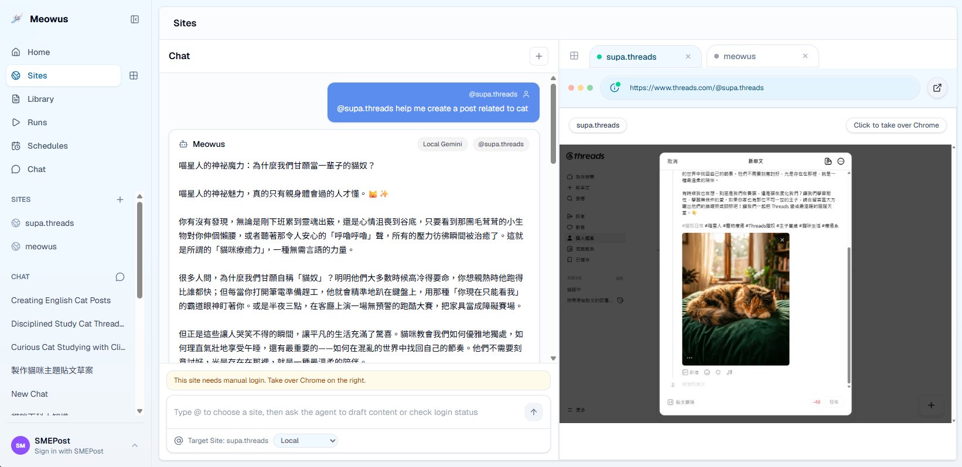This screenshot has width=962, height=467.
Task: Click the chat conversation scrollbar thumb
Action: point(553,123)
